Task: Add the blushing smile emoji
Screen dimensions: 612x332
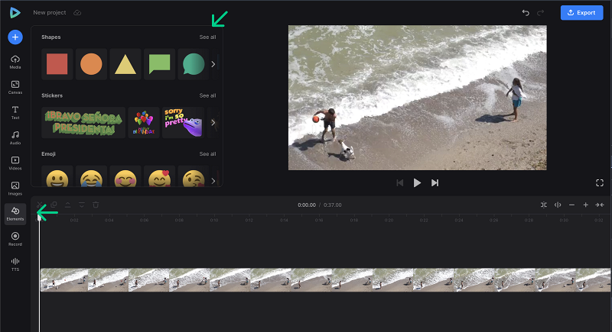Action: coord(125,178)
